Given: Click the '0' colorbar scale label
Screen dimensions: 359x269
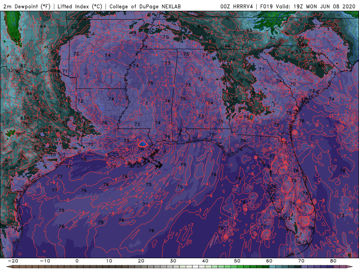Looking at the screenshot, I should 77,261.
